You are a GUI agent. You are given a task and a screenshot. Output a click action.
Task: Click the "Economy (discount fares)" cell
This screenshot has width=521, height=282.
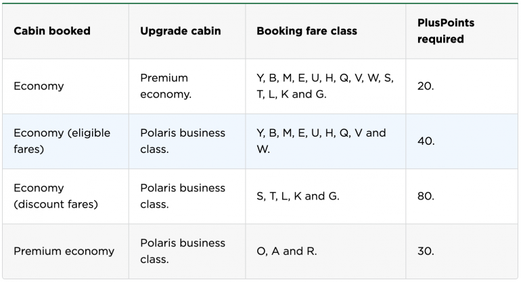(55, 196)
